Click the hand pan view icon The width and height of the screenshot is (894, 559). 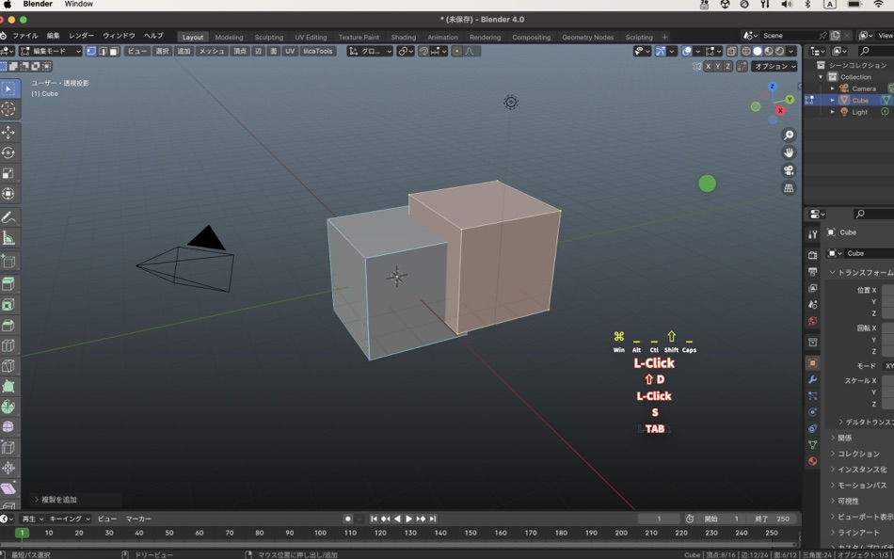pos(789,152)
